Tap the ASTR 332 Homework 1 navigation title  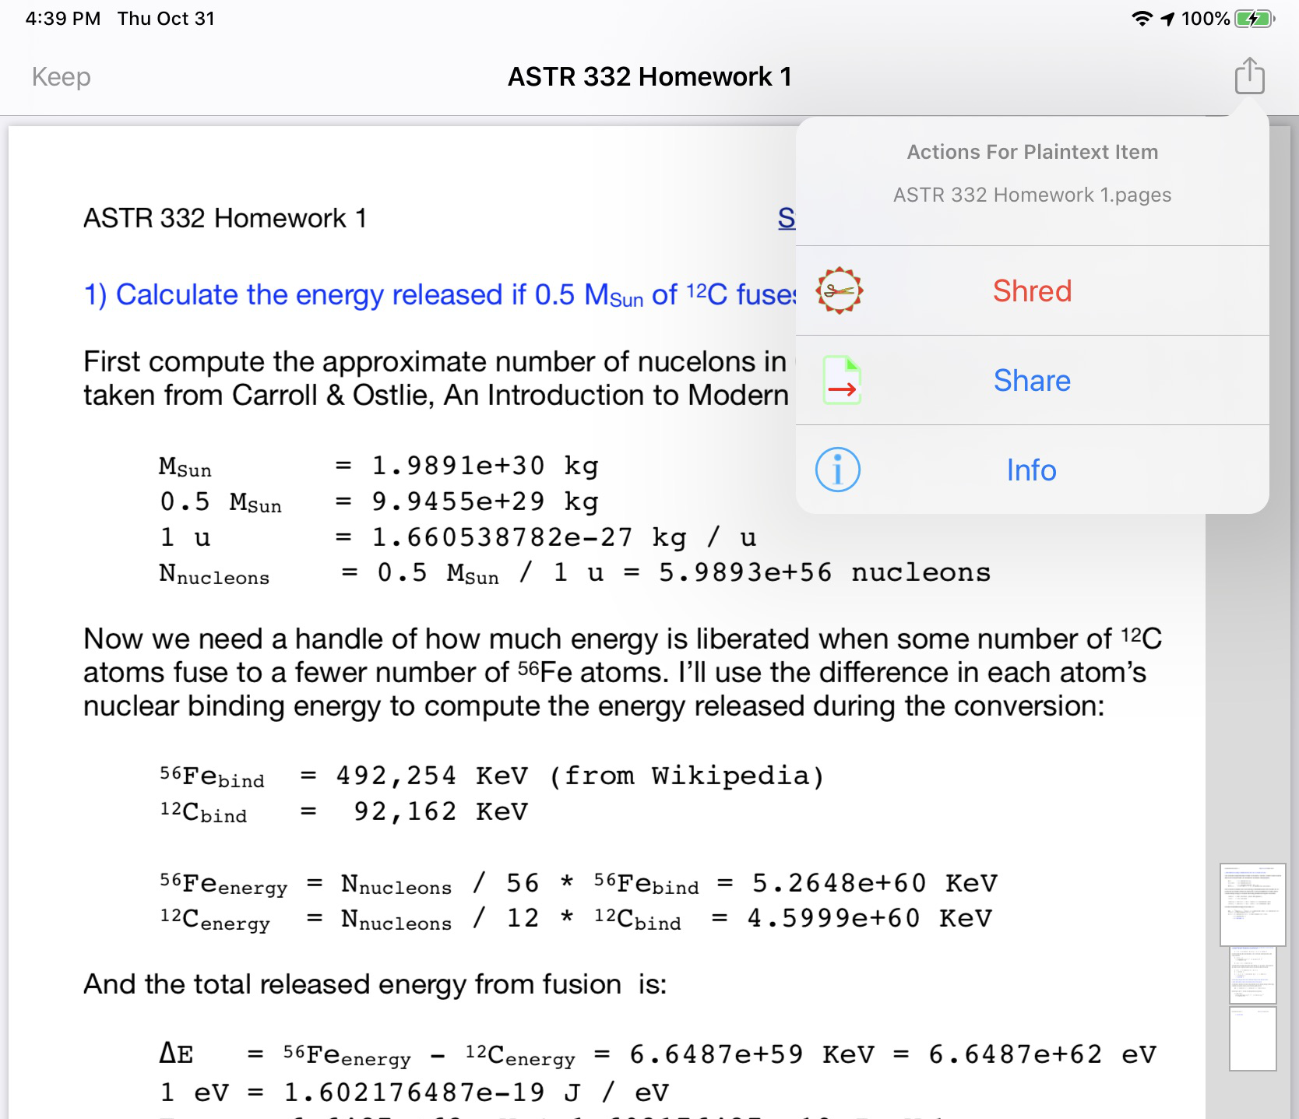point(649,76)
